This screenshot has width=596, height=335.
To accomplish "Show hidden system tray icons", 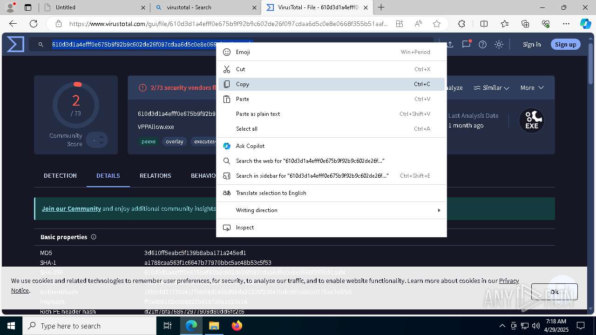I will [502, 326].
